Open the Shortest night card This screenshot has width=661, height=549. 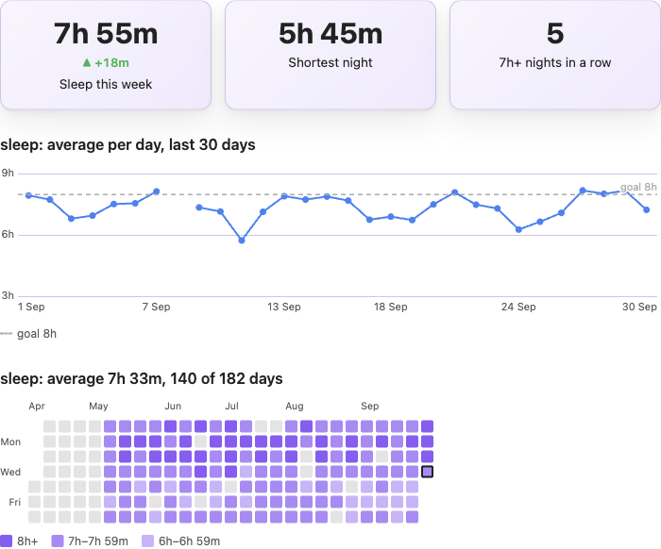(x=330, y=55)
